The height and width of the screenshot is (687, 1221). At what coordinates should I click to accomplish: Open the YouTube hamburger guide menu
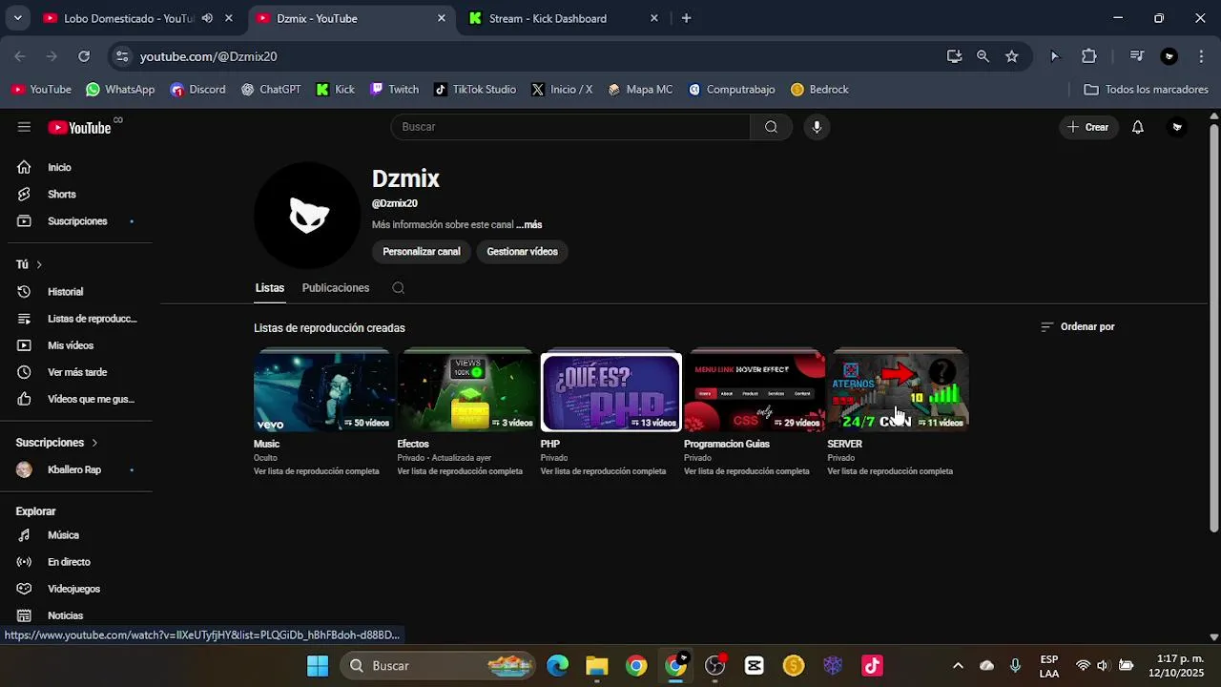coord(24,127)
